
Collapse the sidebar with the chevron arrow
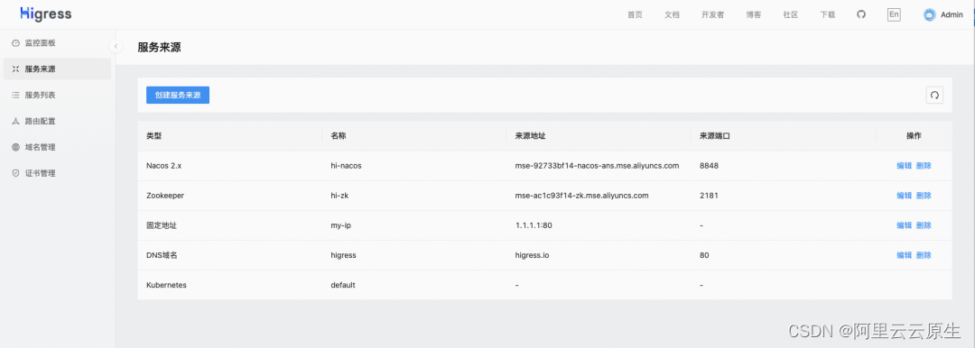tap(116, 46)
